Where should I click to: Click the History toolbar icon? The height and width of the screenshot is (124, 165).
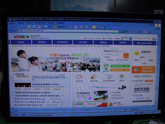click(x=70, y=27)
